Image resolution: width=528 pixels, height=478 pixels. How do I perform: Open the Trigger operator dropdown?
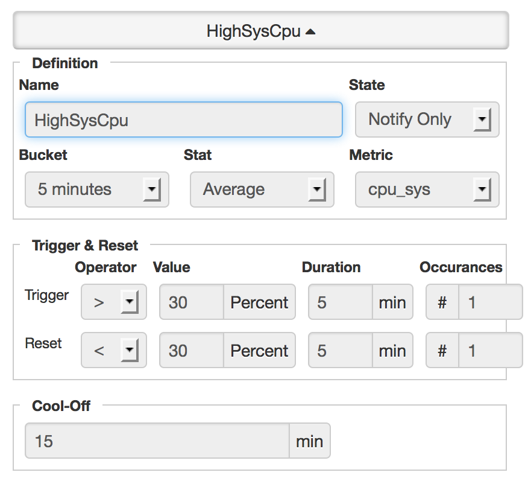pos(113,302)
